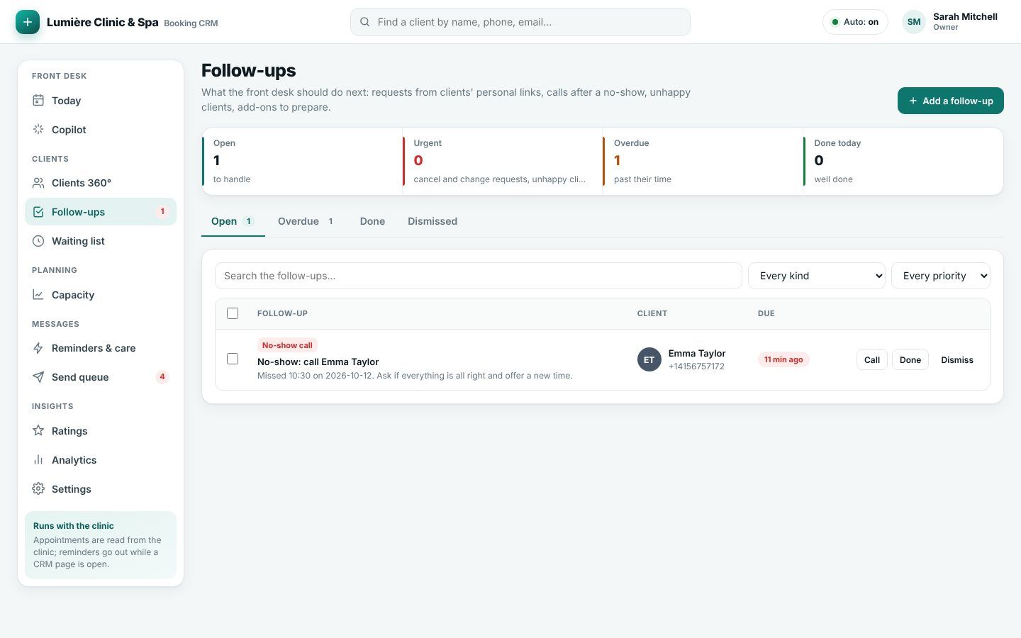Open the Clients 360° page
This screenshot has height=638, width=1021.
point(101,183)
